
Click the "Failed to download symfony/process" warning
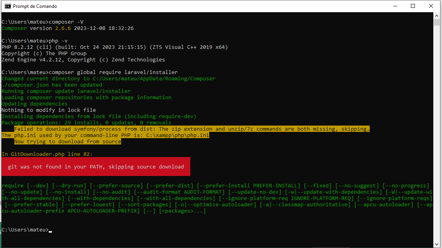(192, 129)
